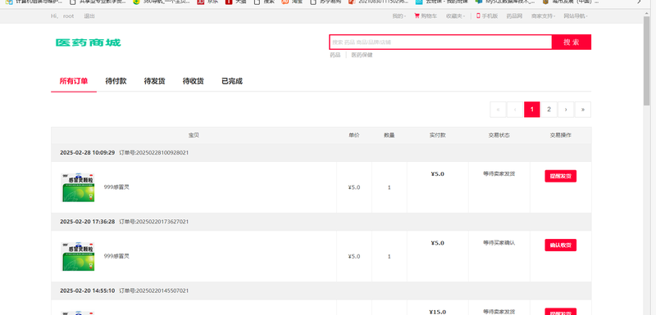
Task: Expand the 我的 dropdown menu
Action: pos(399,16)
